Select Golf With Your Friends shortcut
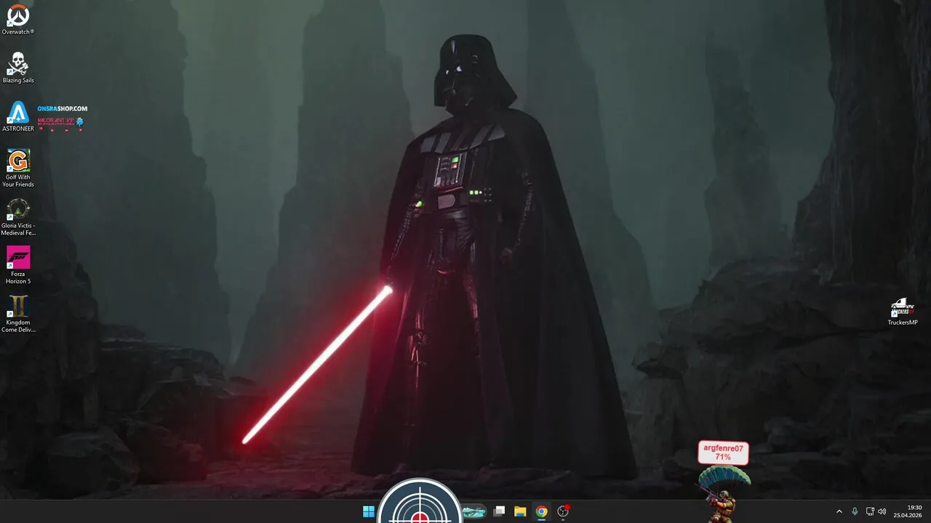This screenshot has height=523, width=931. tap(18, 168)
